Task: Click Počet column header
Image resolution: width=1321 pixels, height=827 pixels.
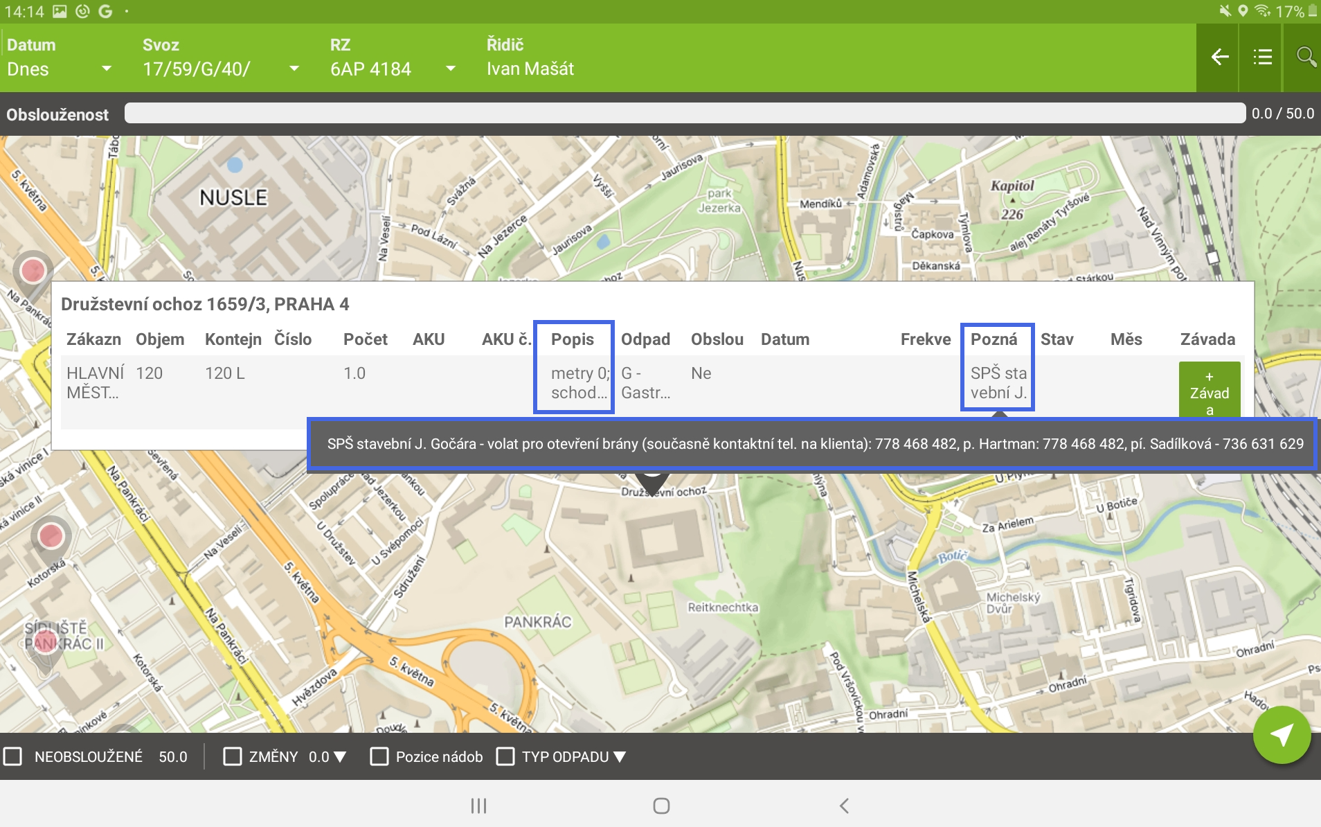Action: (366, 339)
